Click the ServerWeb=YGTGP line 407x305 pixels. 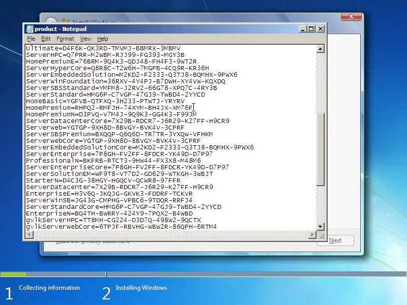105,128
